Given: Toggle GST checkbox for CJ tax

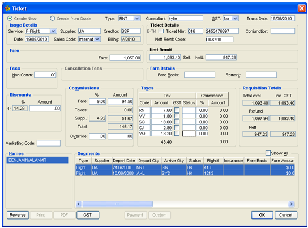Looking at the screenshot, I should [x=177, y=127].
